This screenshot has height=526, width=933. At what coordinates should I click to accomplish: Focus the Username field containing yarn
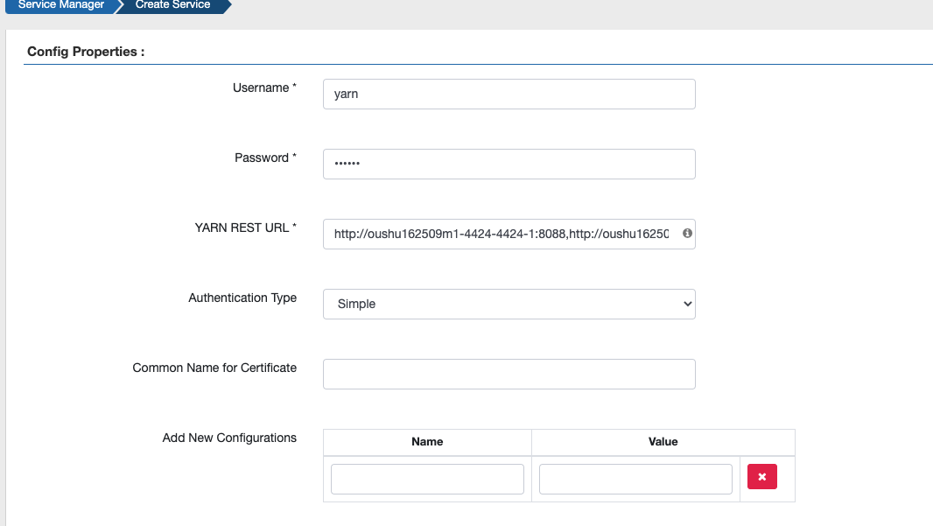509,94
